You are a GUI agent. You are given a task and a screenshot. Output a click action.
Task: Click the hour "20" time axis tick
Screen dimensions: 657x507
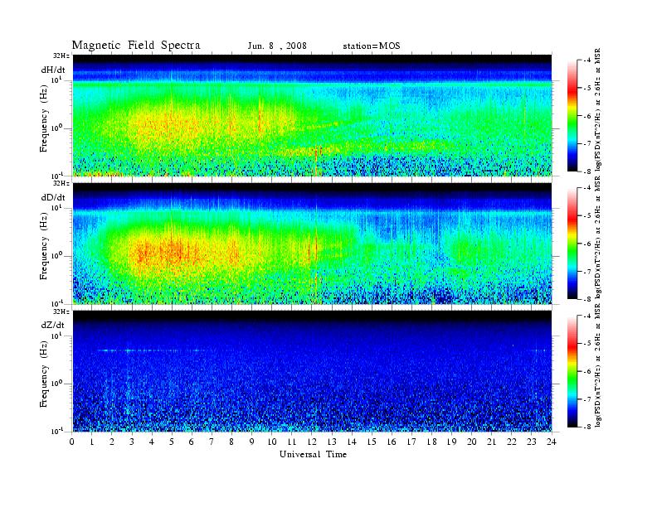click(472, 442)
